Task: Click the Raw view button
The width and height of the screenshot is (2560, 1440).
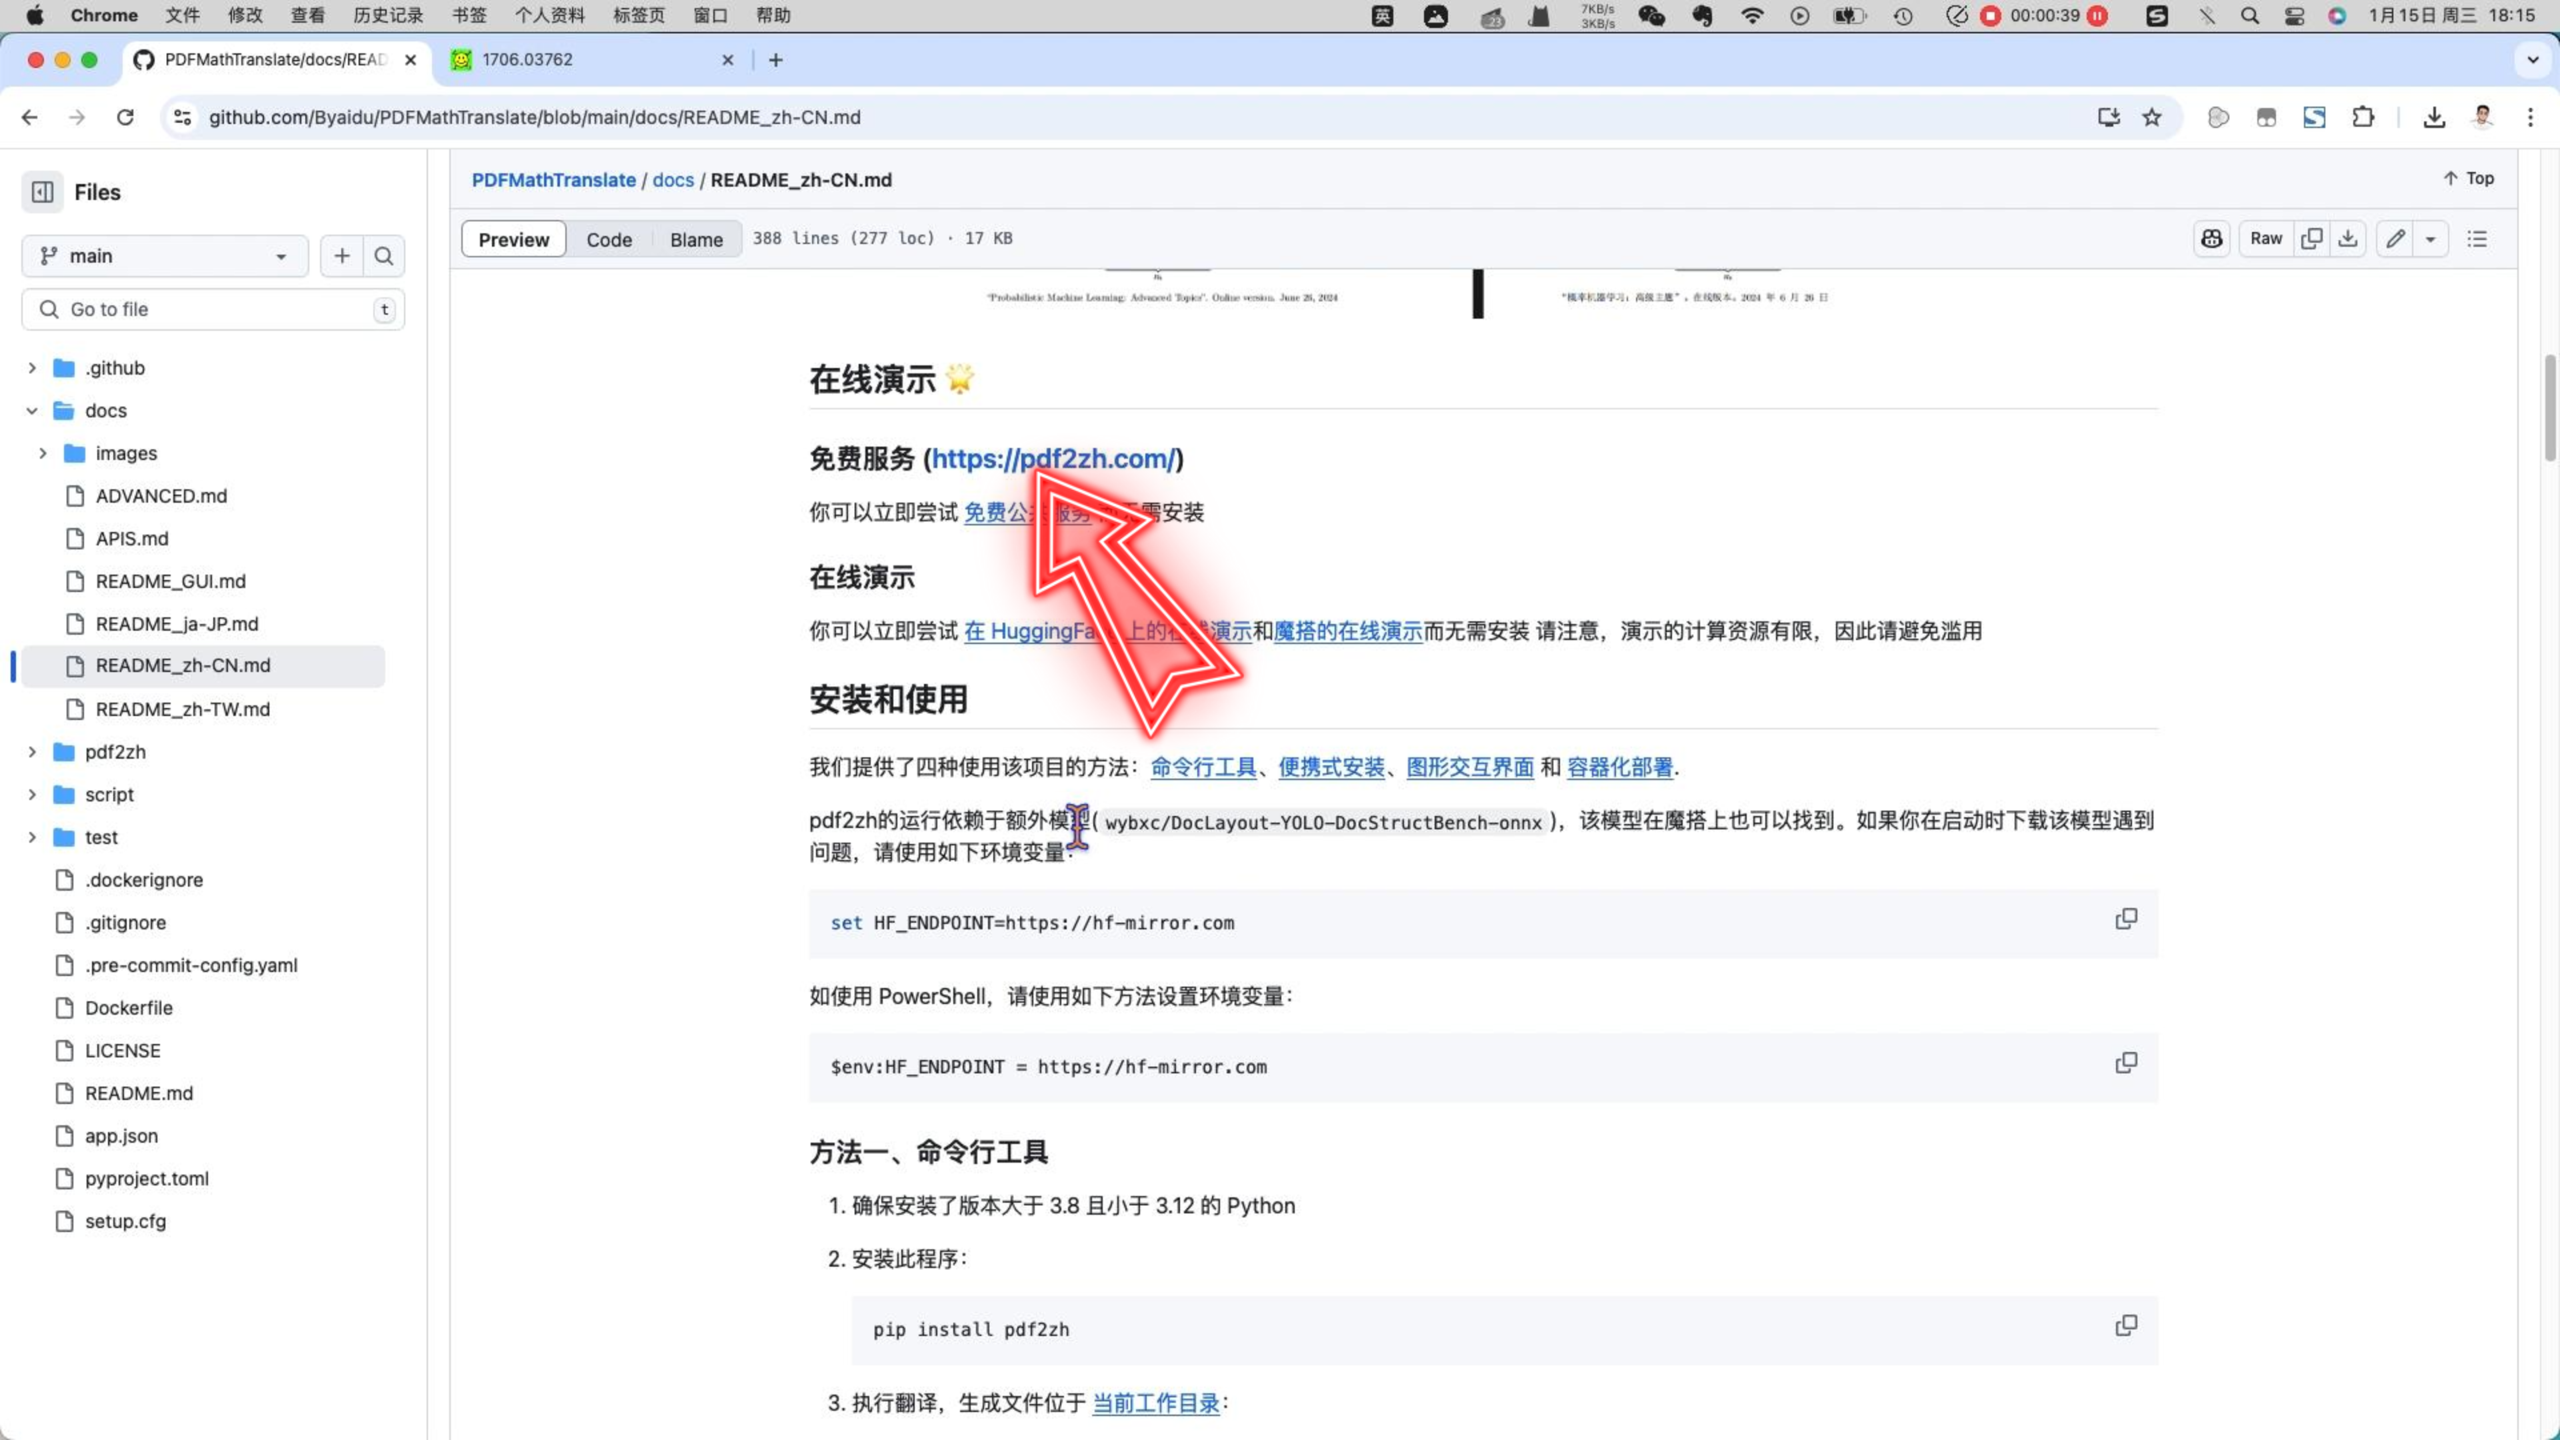Action: [x=2267, y=237]
